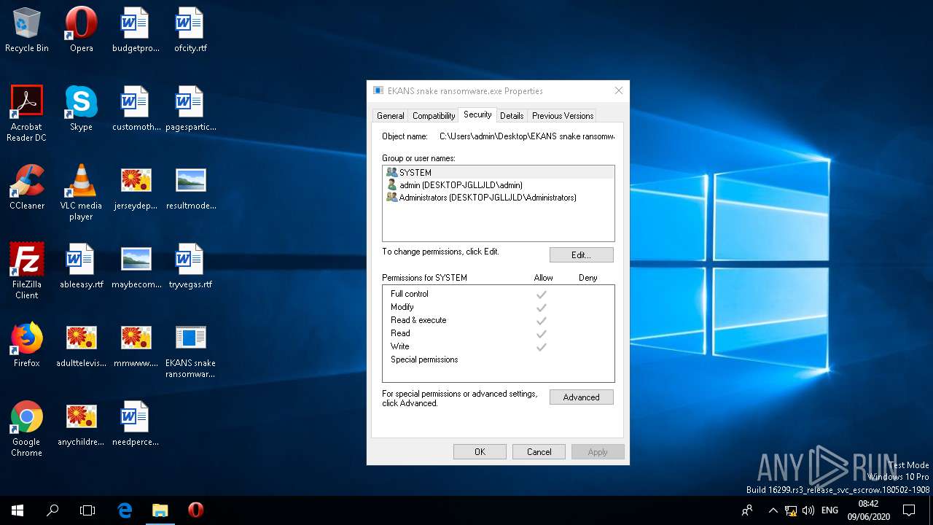The height and width of the screenshot is (525, 933).
Task: Select the adulttelevis... image file
Action: click(x=81, y=345)
